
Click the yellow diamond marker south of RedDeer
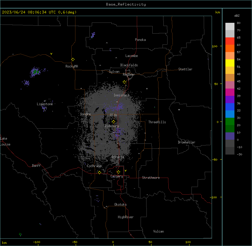click(125, 82)
